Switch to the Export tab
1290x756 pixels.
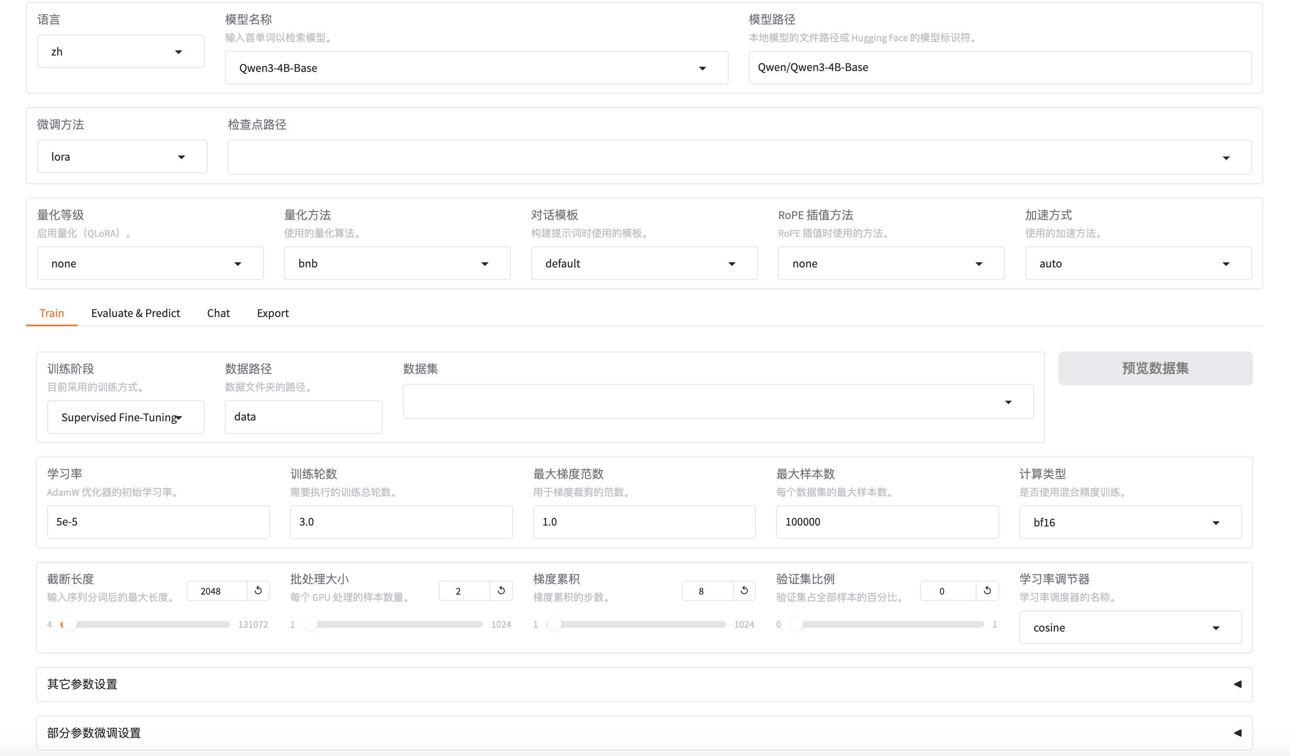pyautogui.click(x=273, y=313)
